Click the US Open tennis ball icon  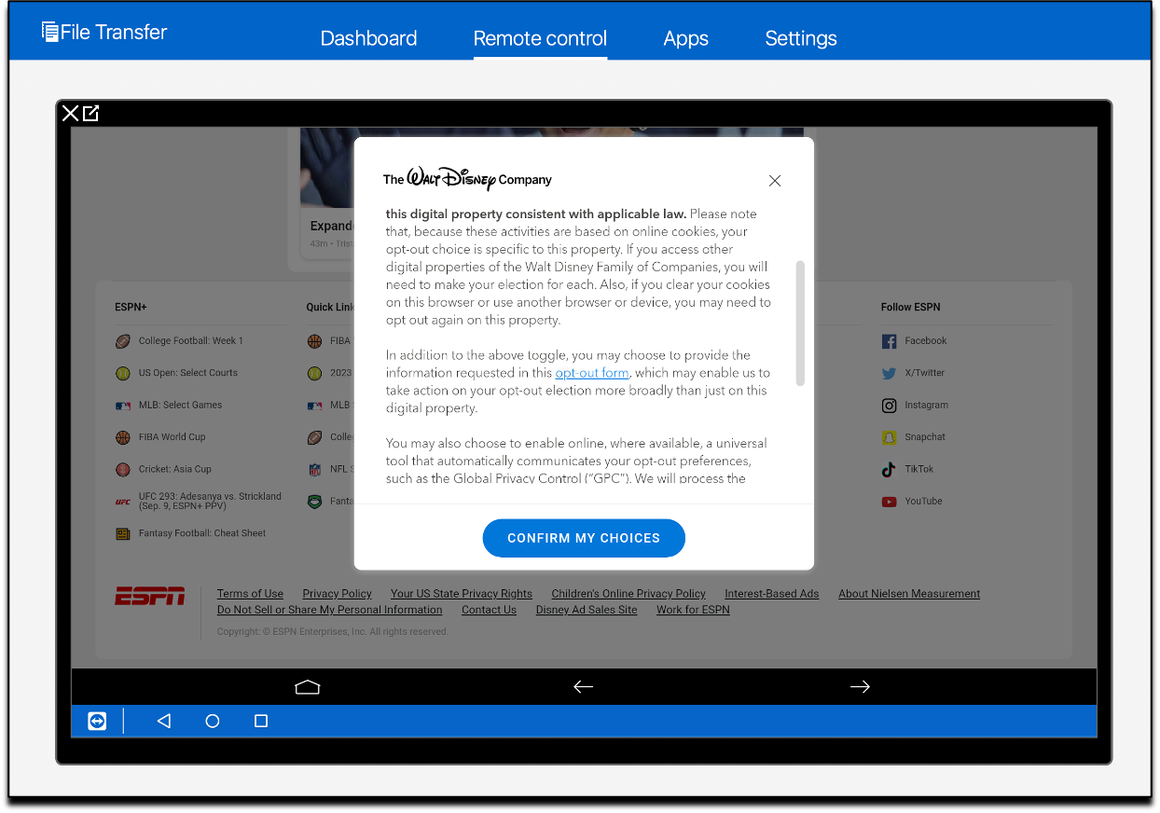click(x=122, y=373)
